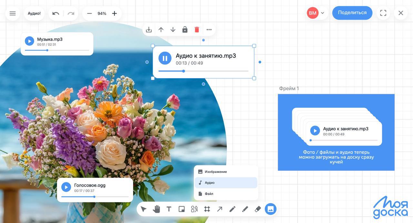Image resolution: width=413 pixels, height=223 pixels.
Task: Click the Голосовое.ogg file name
Action: click(x=90, y=185)
